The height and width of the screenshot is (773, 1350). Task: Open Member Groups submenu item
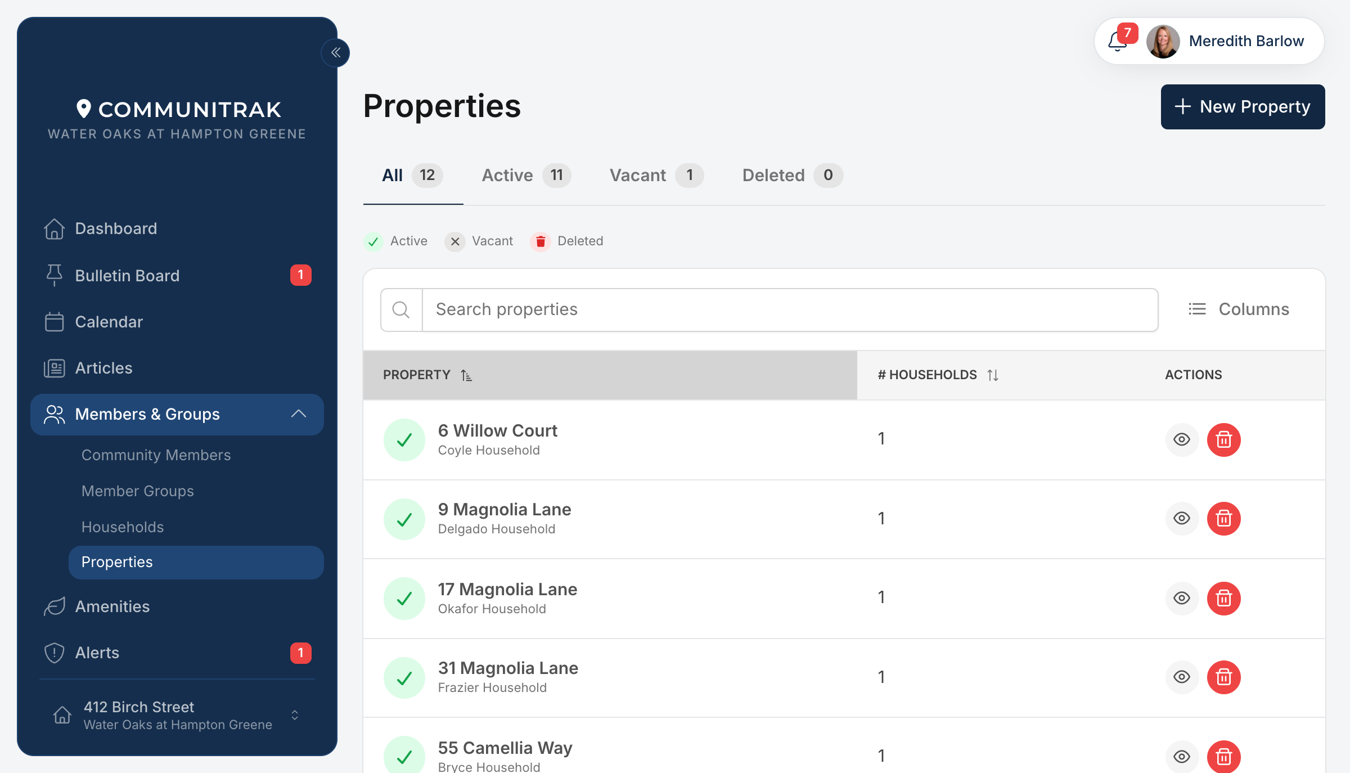(x=137, y=491)
